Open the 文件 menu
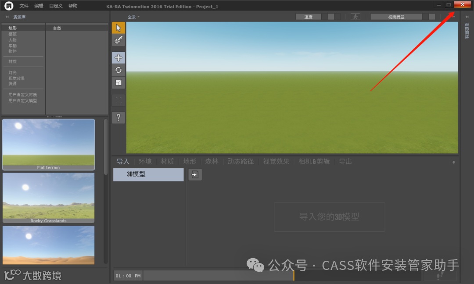Screen dimensions: 474x284 24,6
